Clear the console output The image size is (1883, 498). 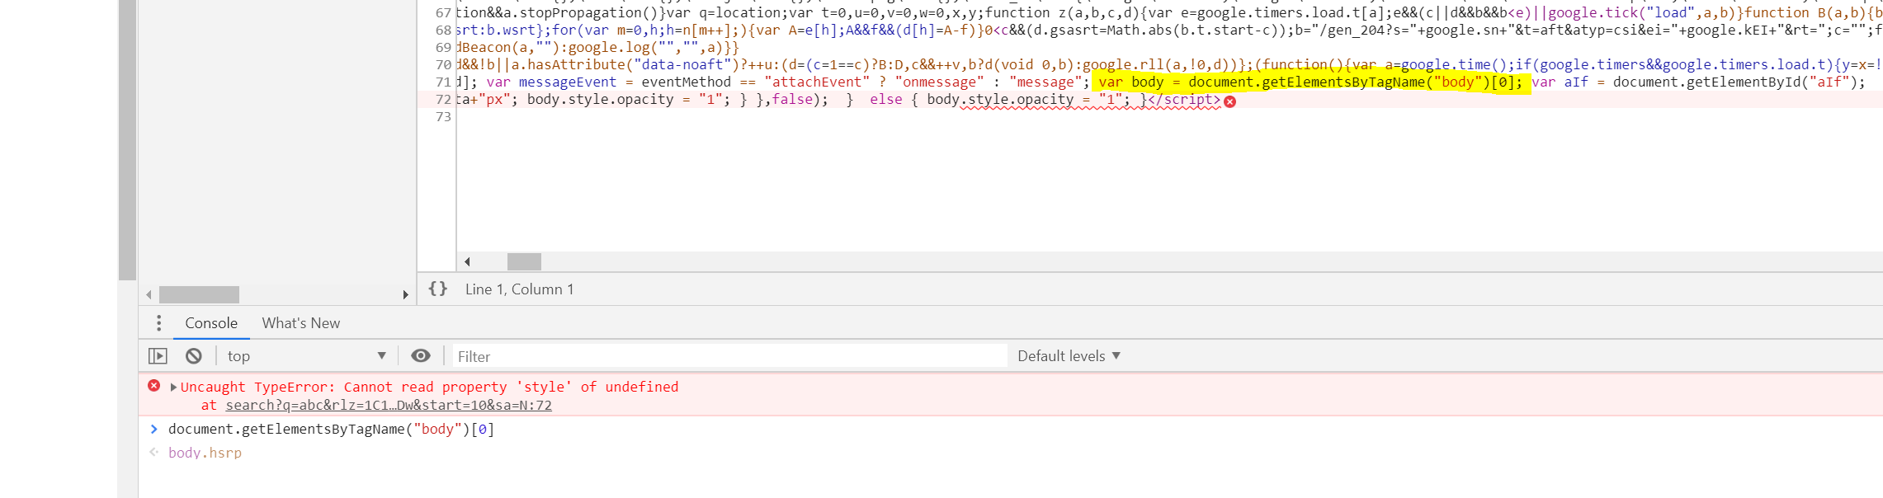[x=194, y=356]
